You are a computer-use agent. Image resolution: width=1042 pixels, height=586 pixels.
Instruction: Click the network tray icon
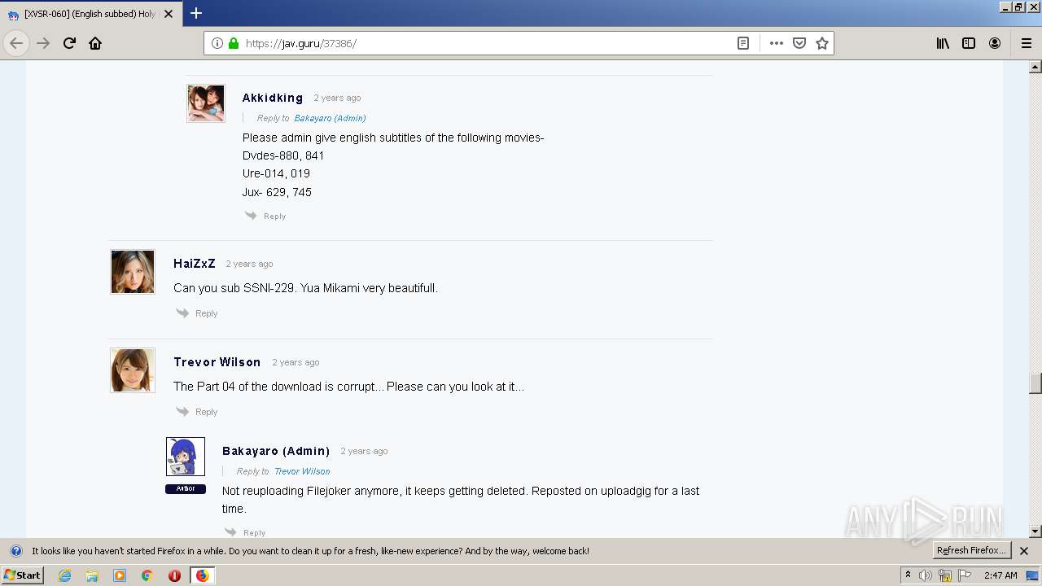[945, 575]
